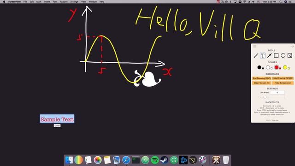Open the Font menu

55,2
